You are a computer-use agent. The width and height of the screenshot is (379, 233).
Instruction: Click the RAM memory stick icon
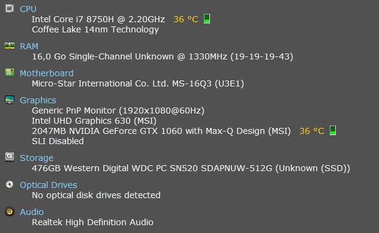tap(10, 46)
